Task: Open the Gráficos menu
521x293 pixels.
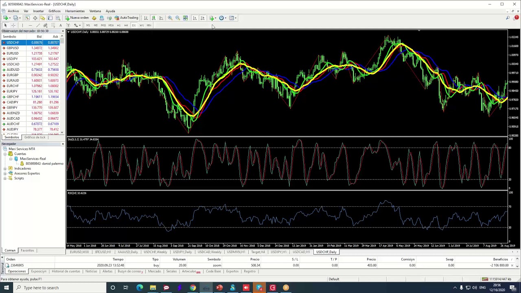Action: (x=55, y=11)
